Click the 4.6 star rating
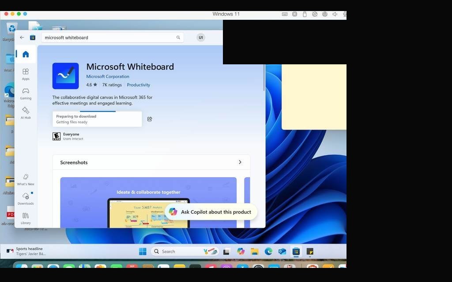Viewport: 452px width, 282px height. pos(92,85)
